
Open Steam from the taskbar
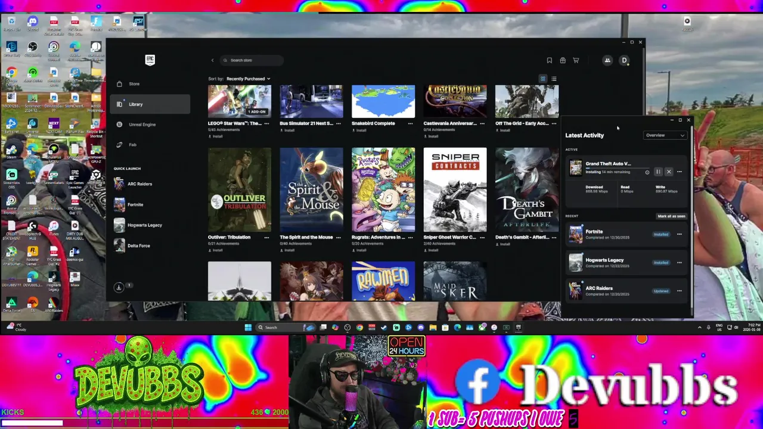pos(384,327)
